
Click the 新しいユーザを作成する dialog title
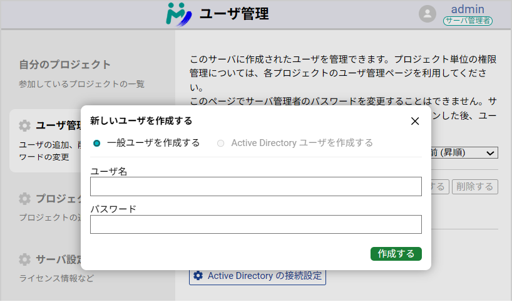click(141, 120)
